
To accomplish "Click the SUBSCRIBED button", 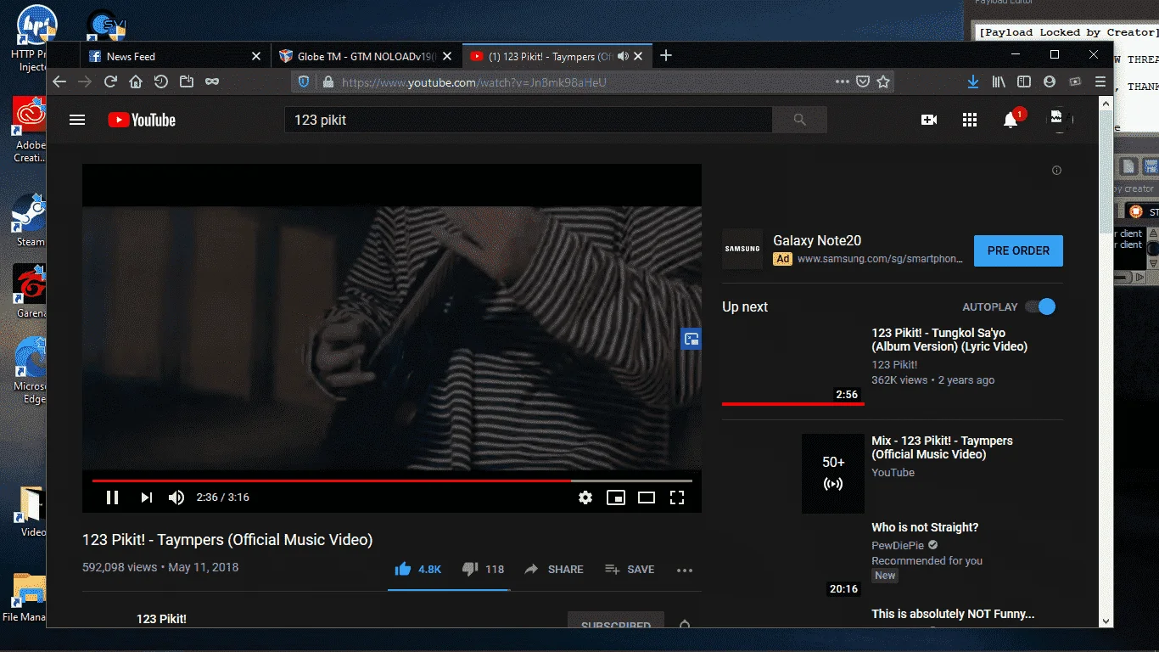I will 616,621.
